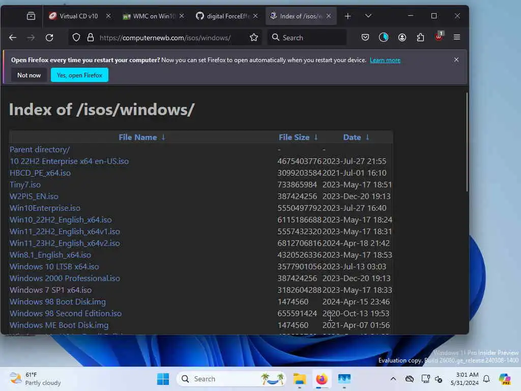The height and width of the screenshot is (391, 521).
Task: Open the Extensions puzzle icon
Action: (420, 37)
